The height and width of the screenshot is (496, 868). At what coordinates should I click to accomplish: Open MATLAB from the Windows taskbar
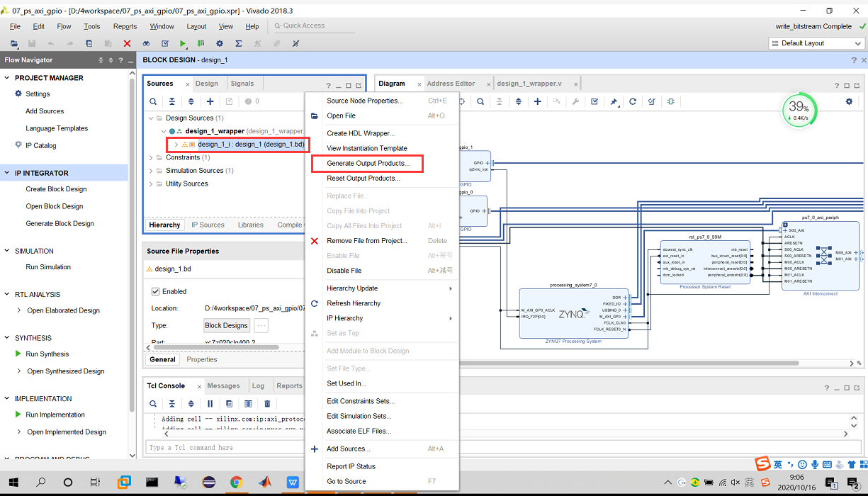coord(264,483)
